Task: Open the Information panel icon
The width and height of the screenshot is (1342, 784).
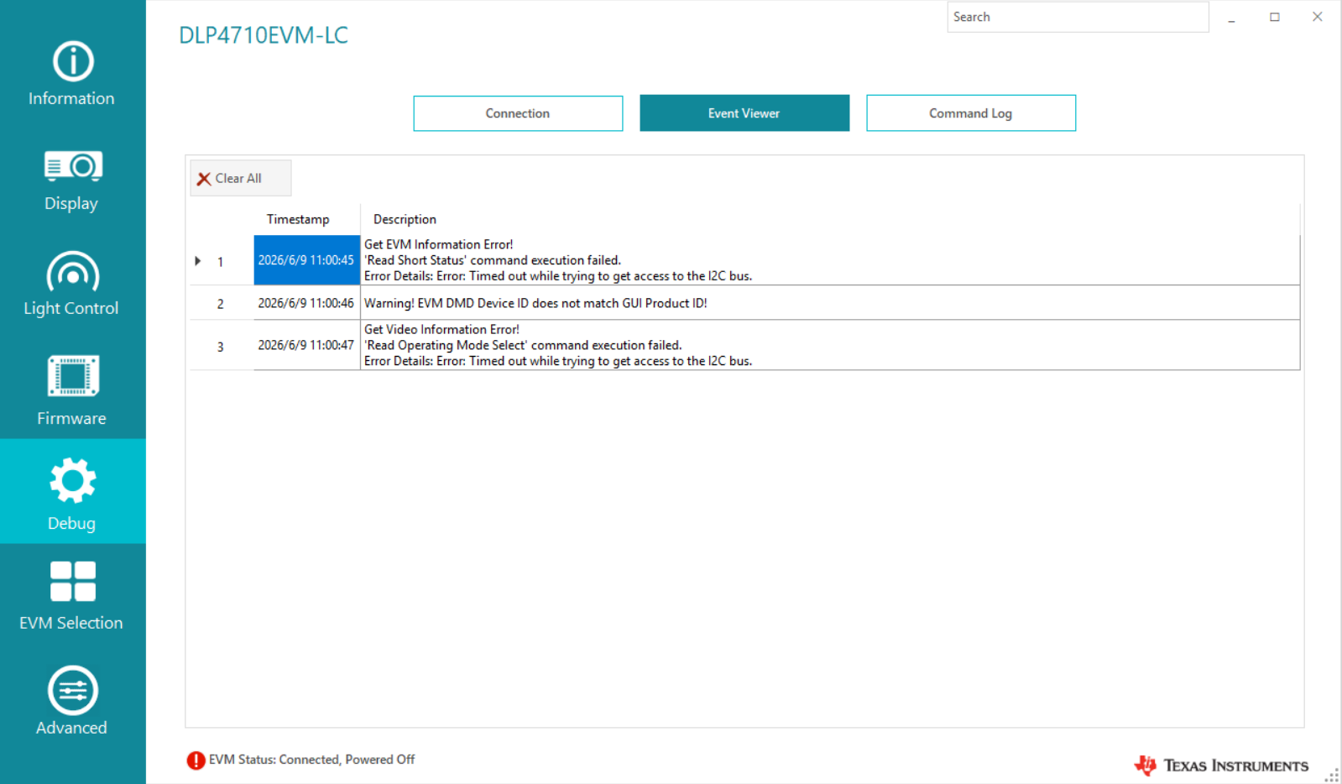Action: coord(73,61)
